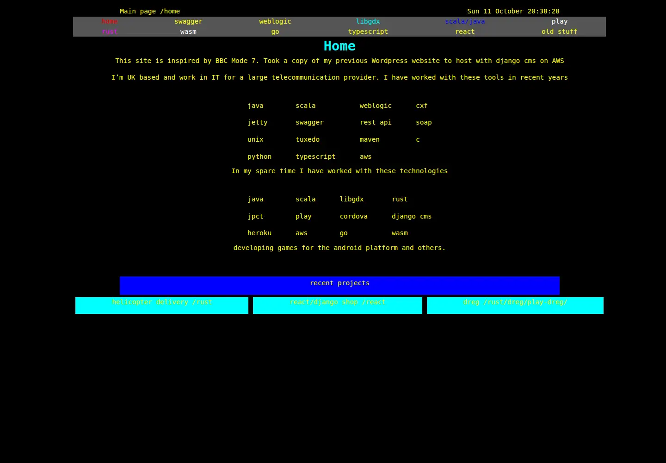Select the cordova entry
666x463 pixels.
coord(354,216)
